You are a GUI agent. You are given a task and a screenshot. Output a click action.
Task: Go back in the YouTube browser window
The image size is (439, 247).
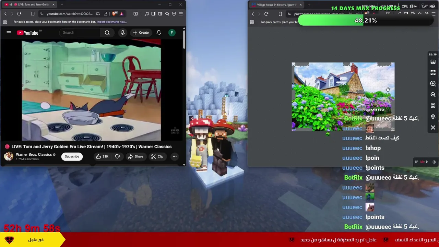coord(5,14)
